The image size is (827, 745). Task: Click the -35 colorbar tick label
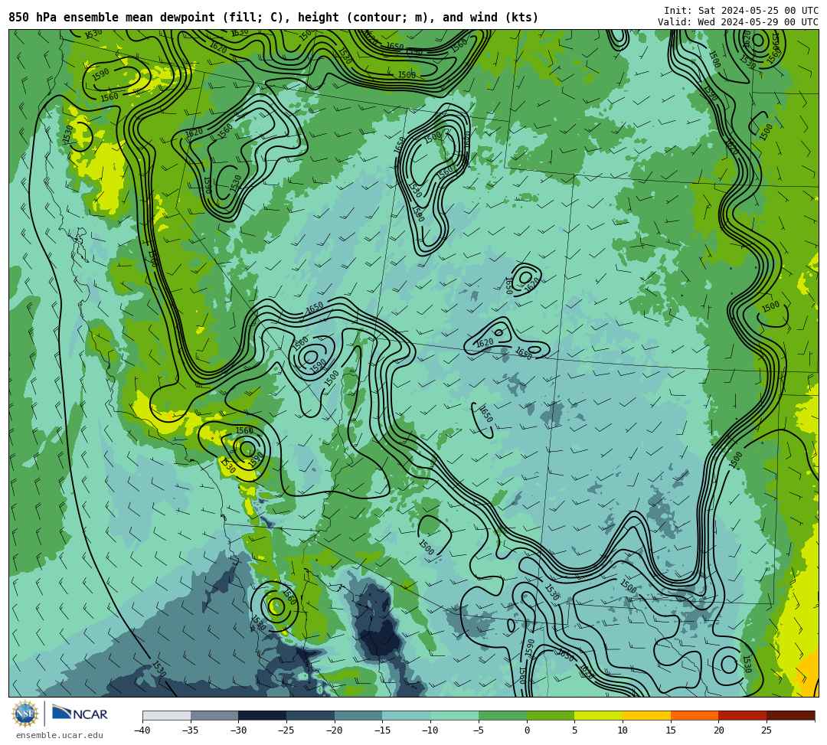[x=191, y=730]
